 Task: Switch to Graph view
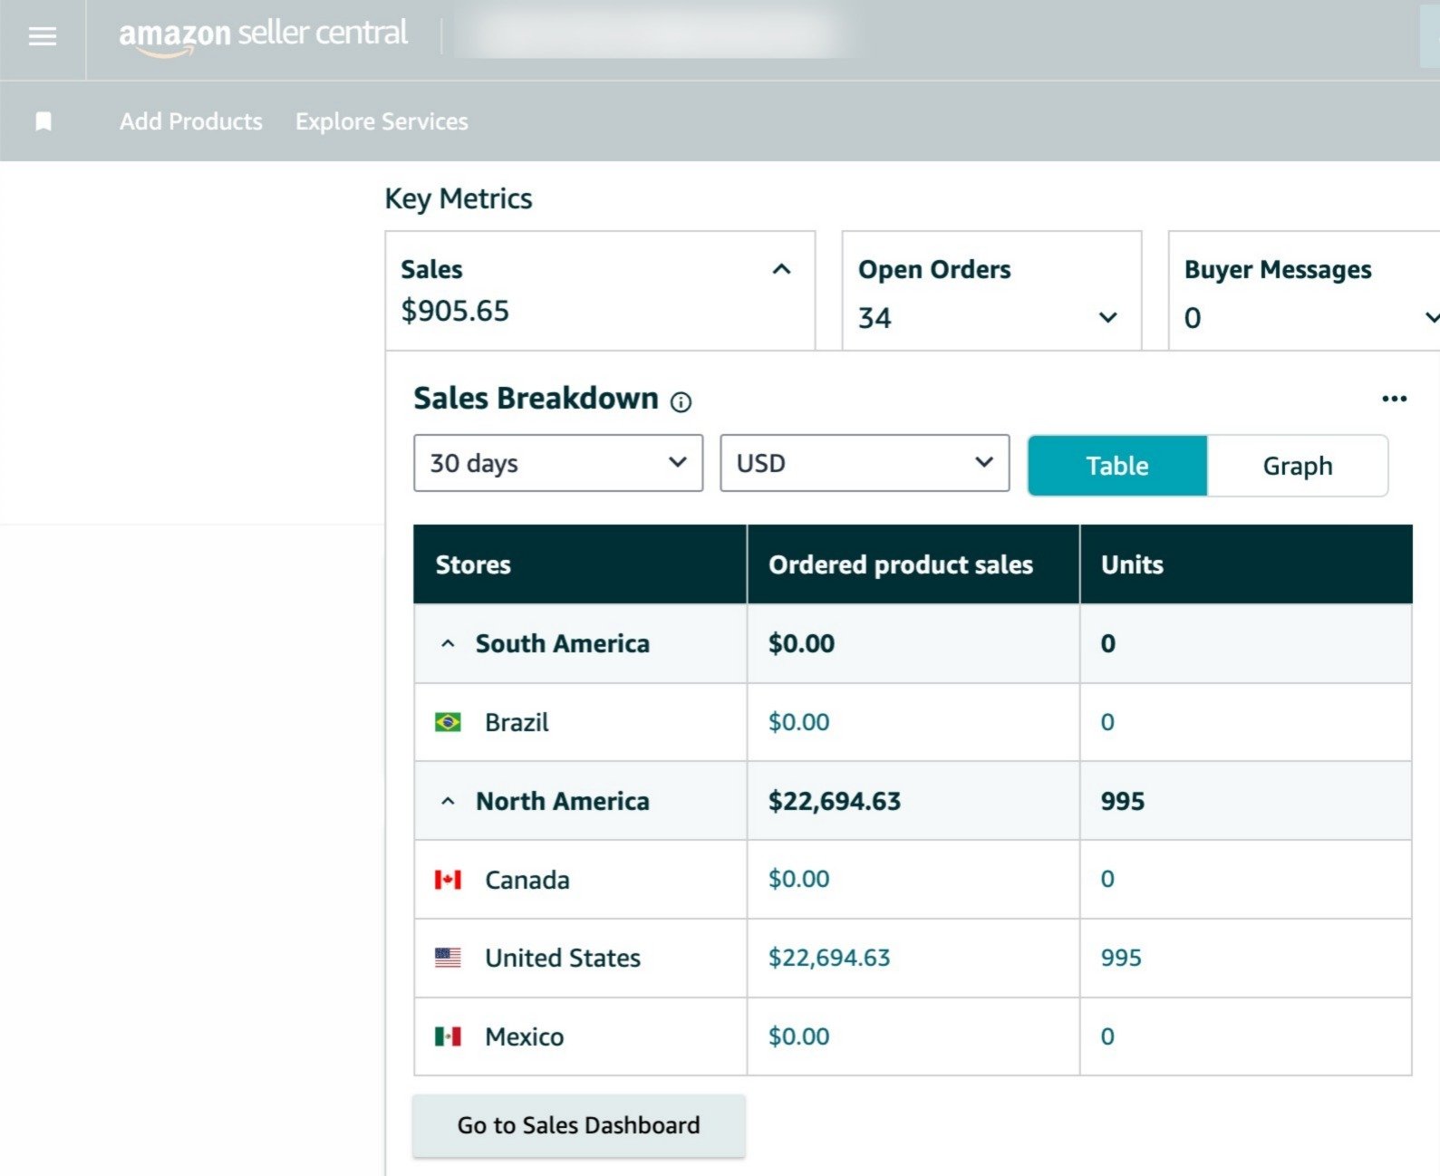tap(1297, 466)
